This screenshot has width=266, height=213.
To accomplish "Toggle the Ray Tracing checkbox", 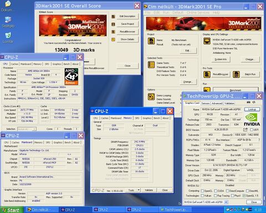I will click(216, 196).
